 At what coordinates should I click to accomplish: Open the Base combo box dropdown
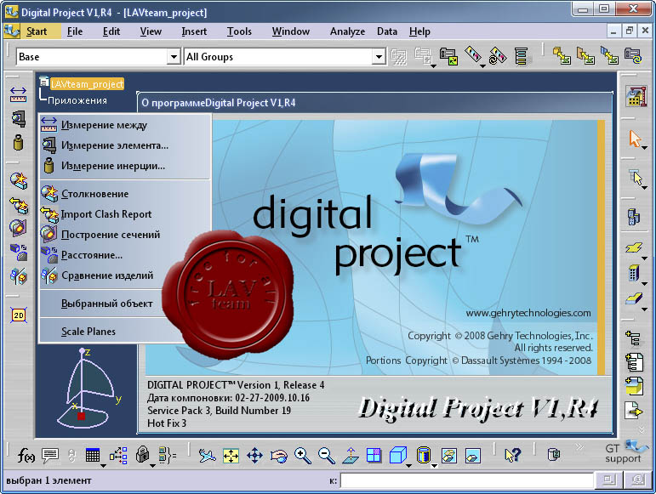pyautogui.click(x=174, y=56)
